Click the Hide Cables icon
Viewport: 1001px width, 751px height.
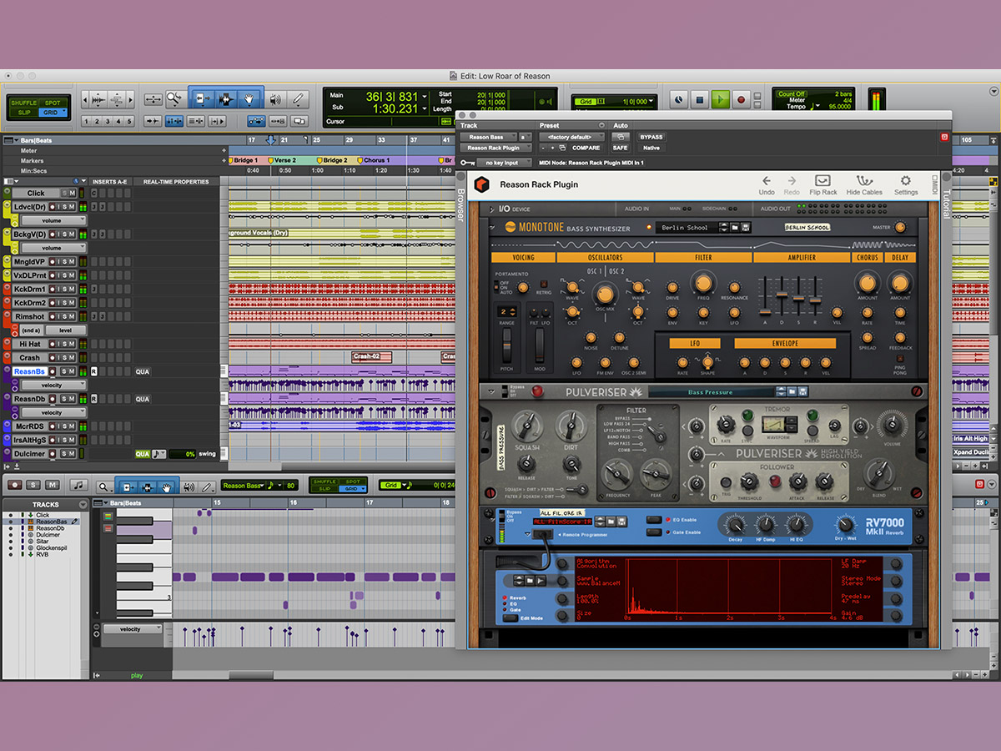864,185
